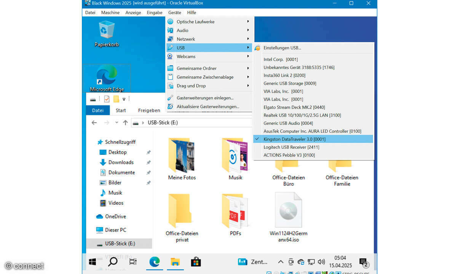The height and width of the screenshot is (274, 457).
Task: Launch the Microsoft Edge desktop shortcut
Action: (x=107, y=78)
